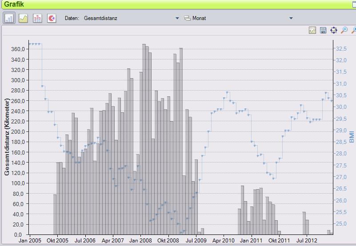Zoom out using the minus magnifier icon
Screen dimensions: 356x246
(344, 30)
